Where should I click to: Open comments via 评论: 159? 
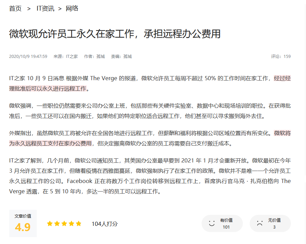pyautogui.click(x=281, y=57)
